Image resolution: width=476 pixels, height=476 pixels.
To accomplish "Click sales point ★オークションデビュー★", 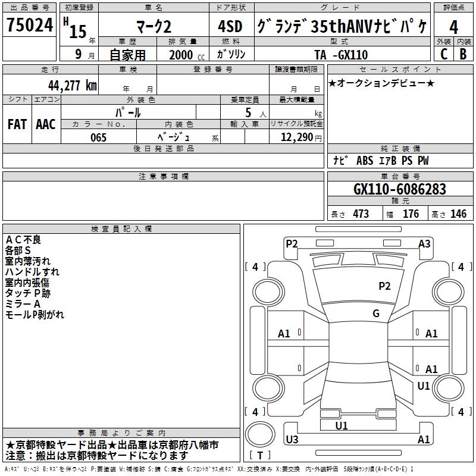I will (x=381, y=83).
